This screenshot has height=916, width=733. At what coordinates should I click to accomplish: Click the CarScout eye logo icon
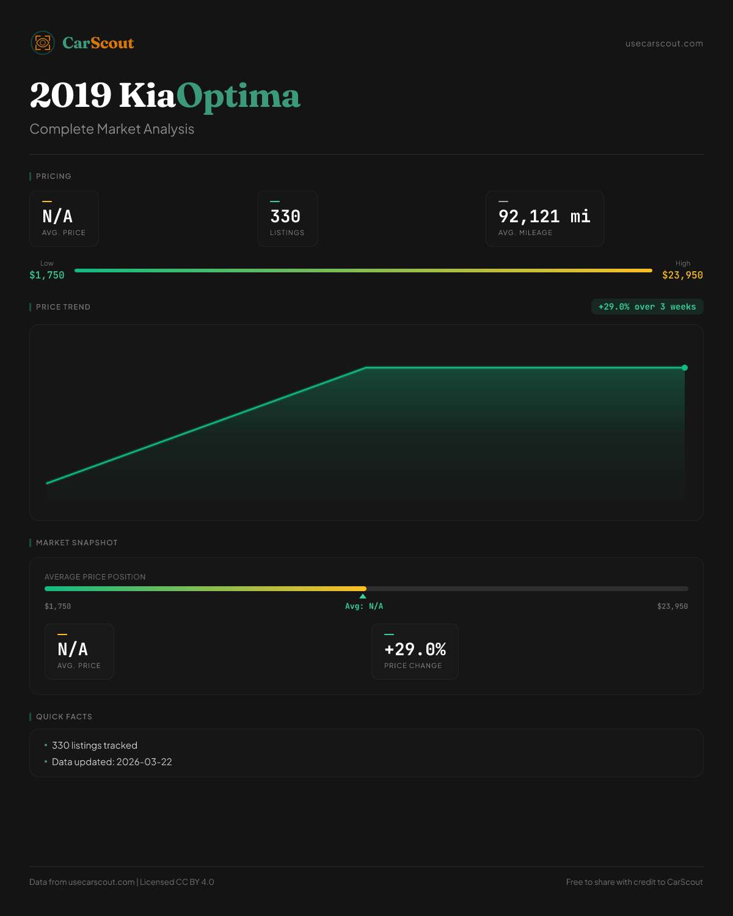coord(43,43)
